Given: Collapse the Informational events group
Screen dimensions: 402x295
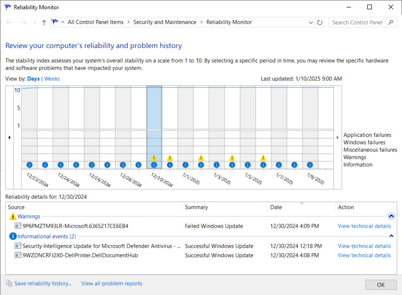Looking at the screenshot, I should (391, 236).
